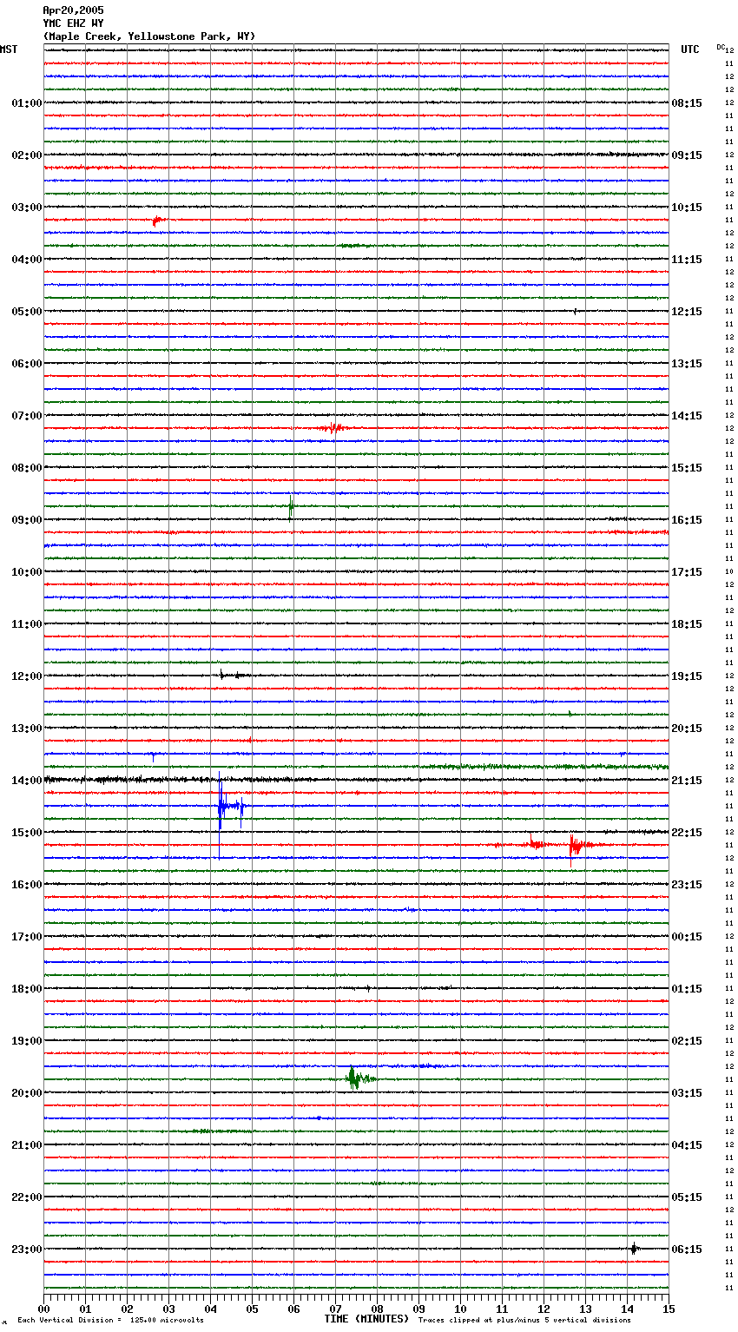Select the bottom axis minute tick 13
The image size is (738, 1332).
point(585,1309)
